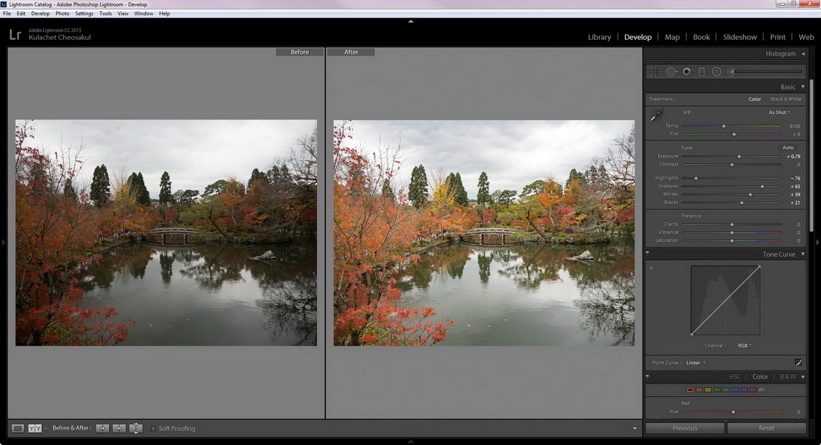Click the Tone Curve targeted adjustment tool
The image size is (821, 445).
pos(651,268)
